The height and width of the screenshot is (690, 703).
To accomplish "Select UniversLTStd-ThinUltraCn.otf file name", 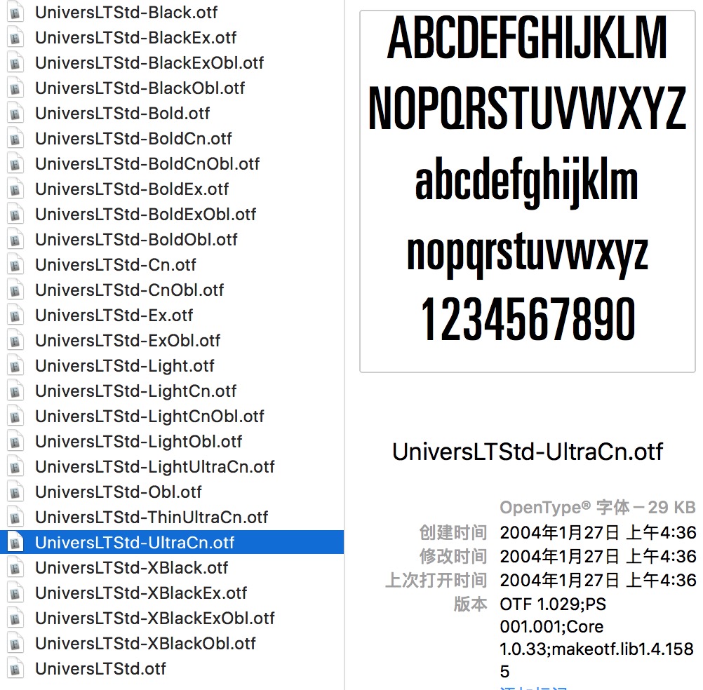I will (152, 517).
